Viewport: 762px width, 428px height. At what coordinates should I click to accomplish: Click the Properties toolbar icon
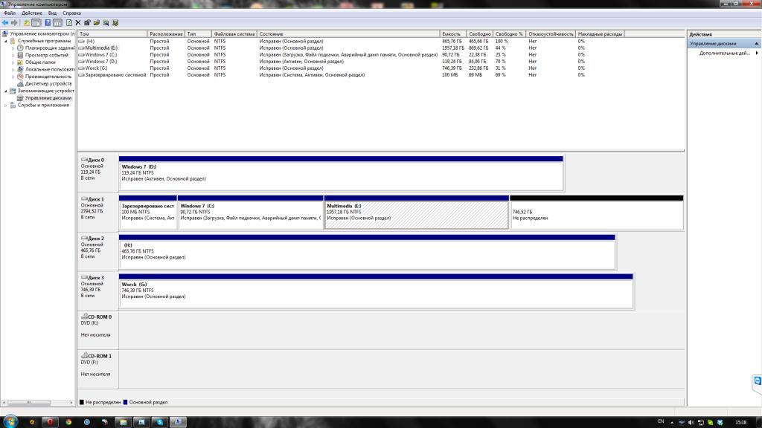click(88, 23)
